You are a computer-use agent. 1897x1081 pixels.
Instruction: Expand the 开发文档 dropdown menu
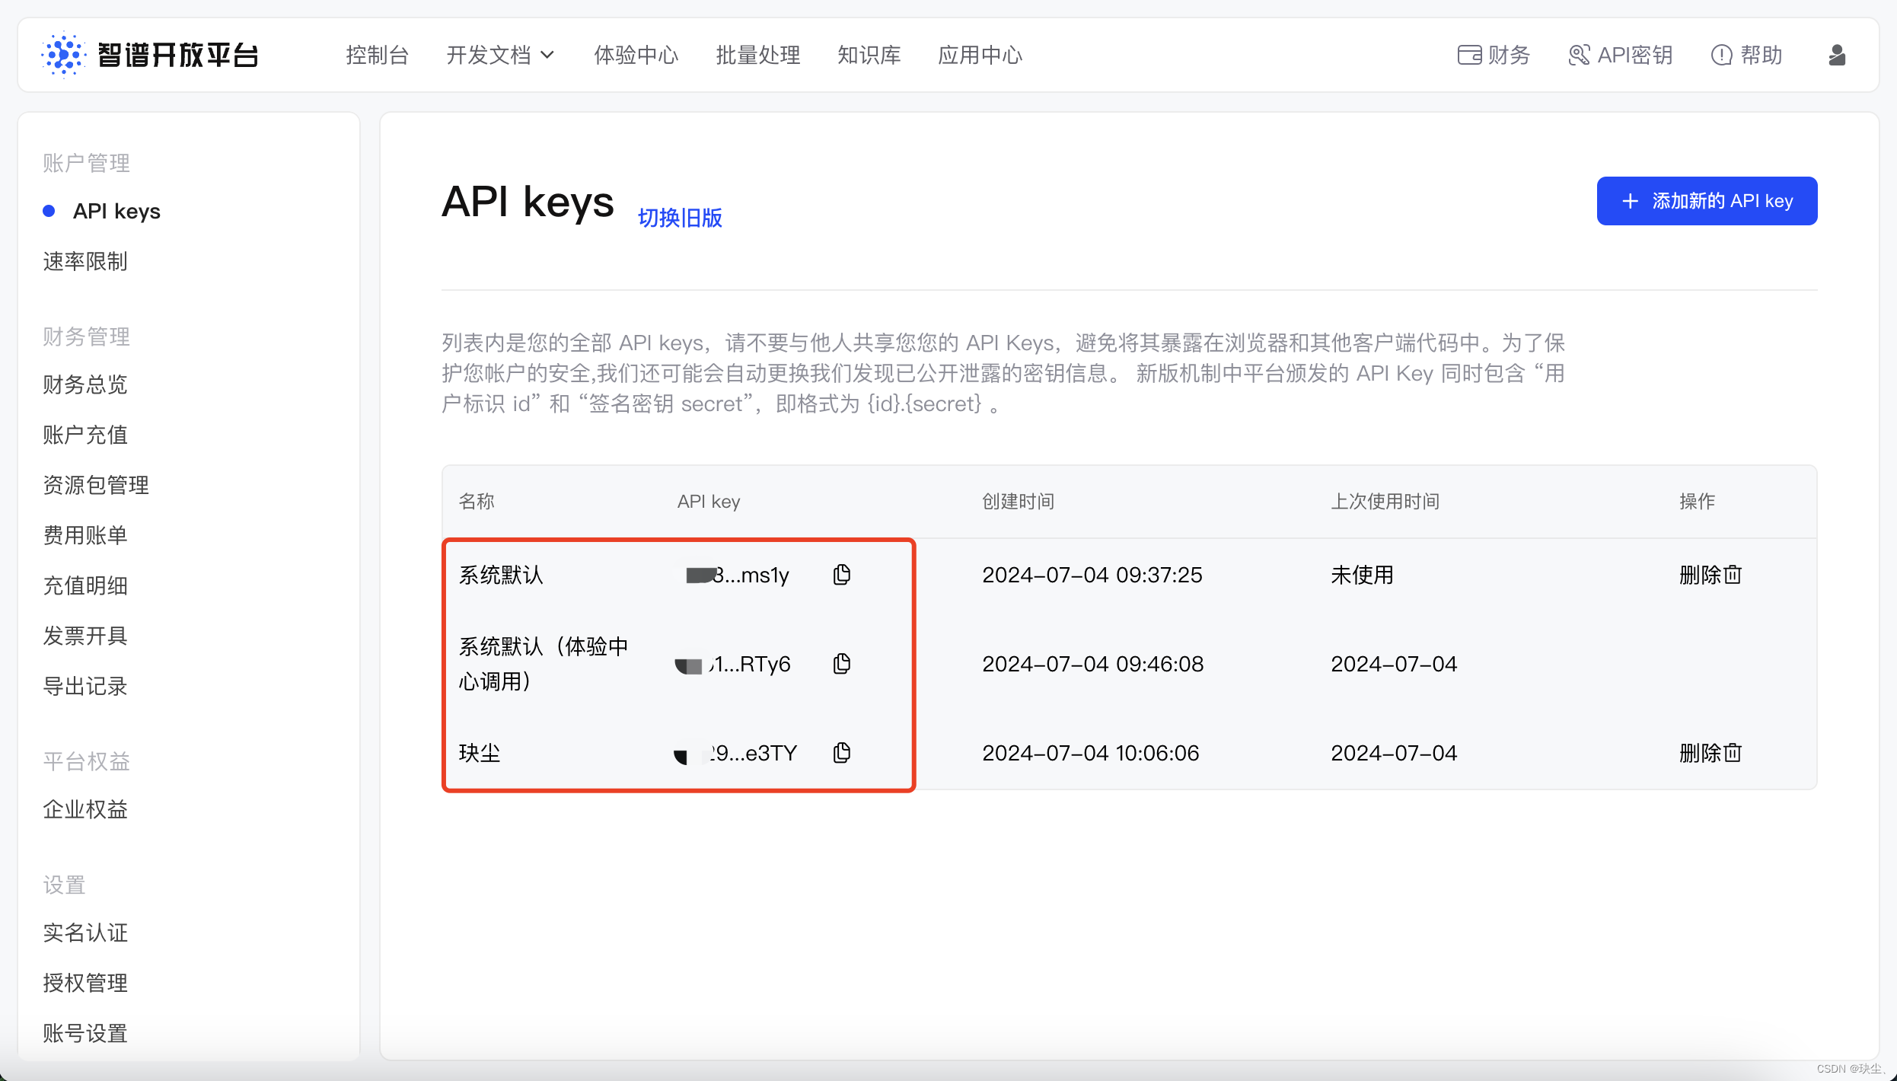499,55
